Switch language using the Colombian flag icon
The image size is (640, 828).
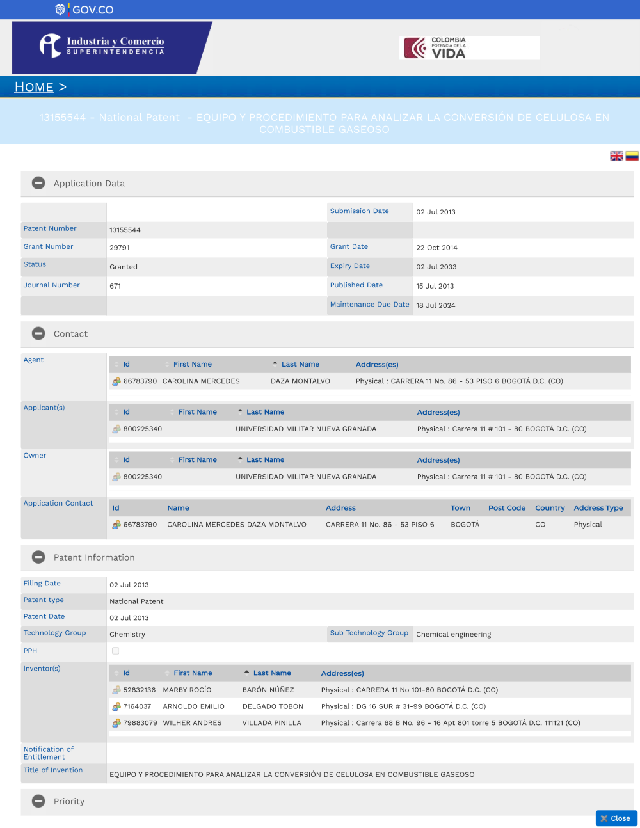click(632, 156)
